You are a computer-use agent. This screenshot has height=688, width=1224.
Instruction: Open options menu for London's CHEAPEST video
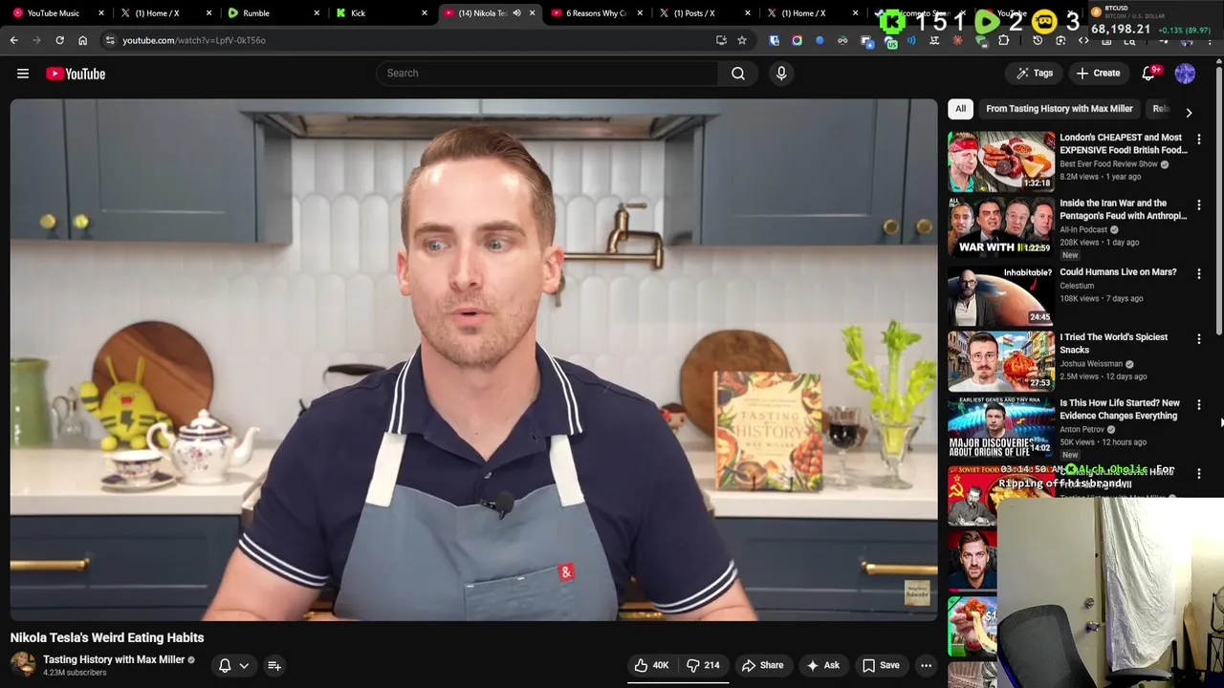click(1199, 140)
